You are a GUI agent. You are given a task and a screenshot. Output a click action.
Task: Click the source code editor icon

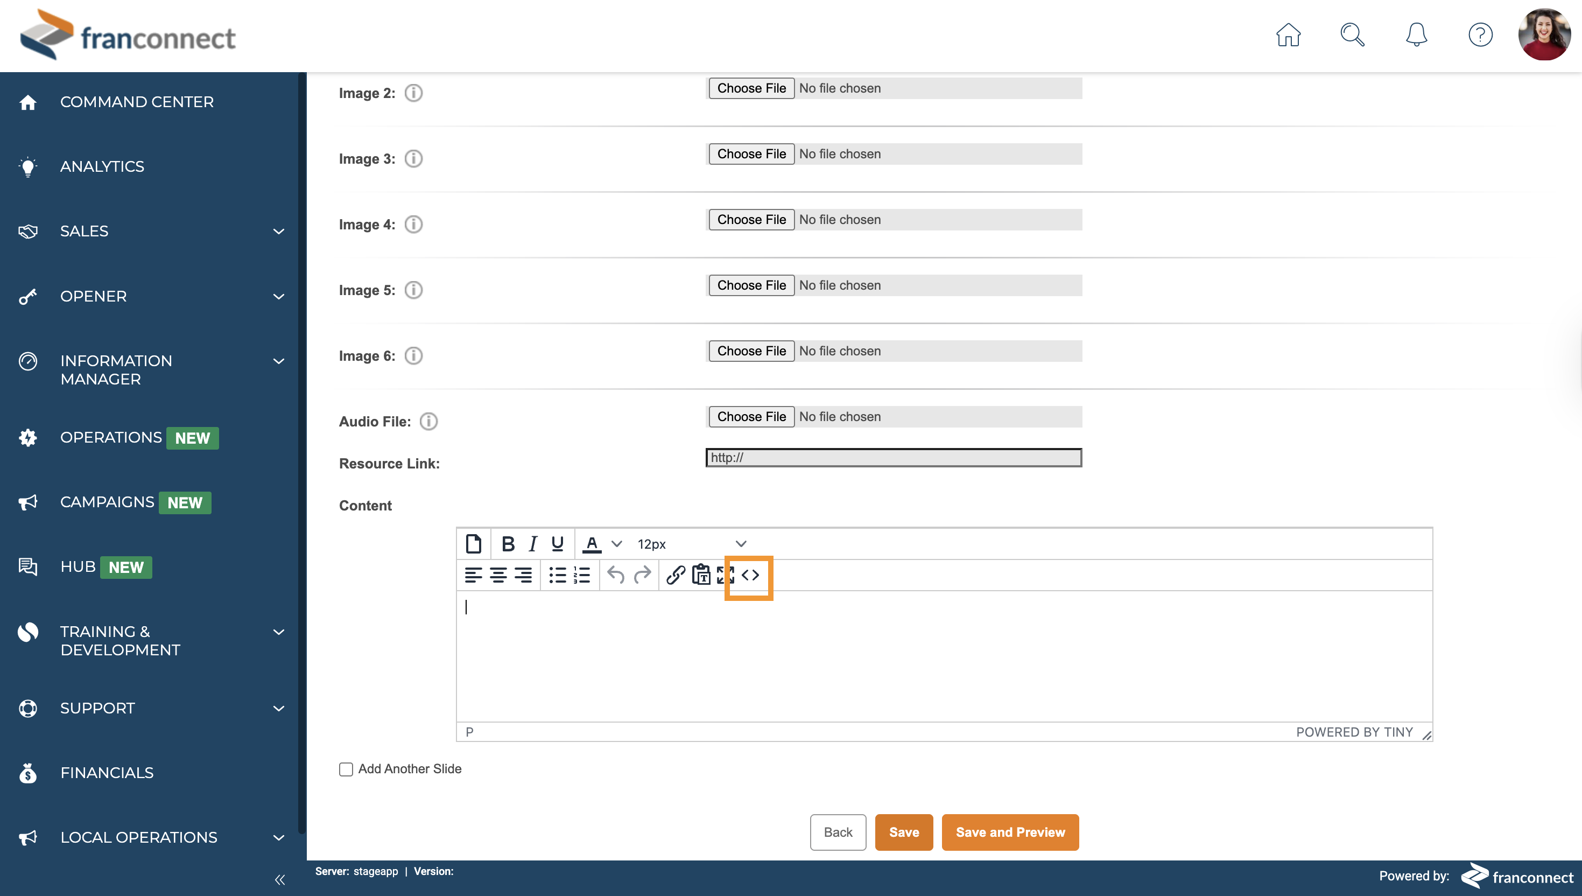(x=750, y=576)
